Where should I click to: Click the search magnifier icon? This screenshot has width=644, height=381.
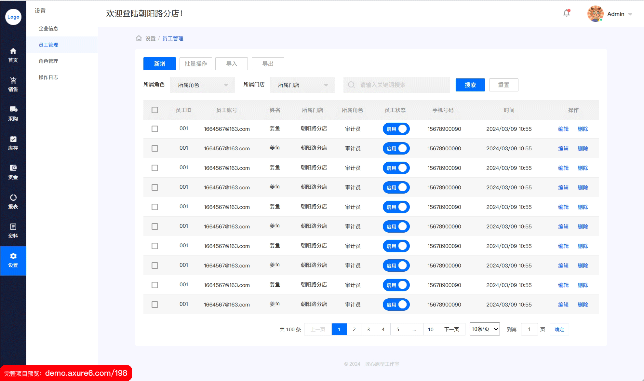pyautogui.click(x=351, y=85)
